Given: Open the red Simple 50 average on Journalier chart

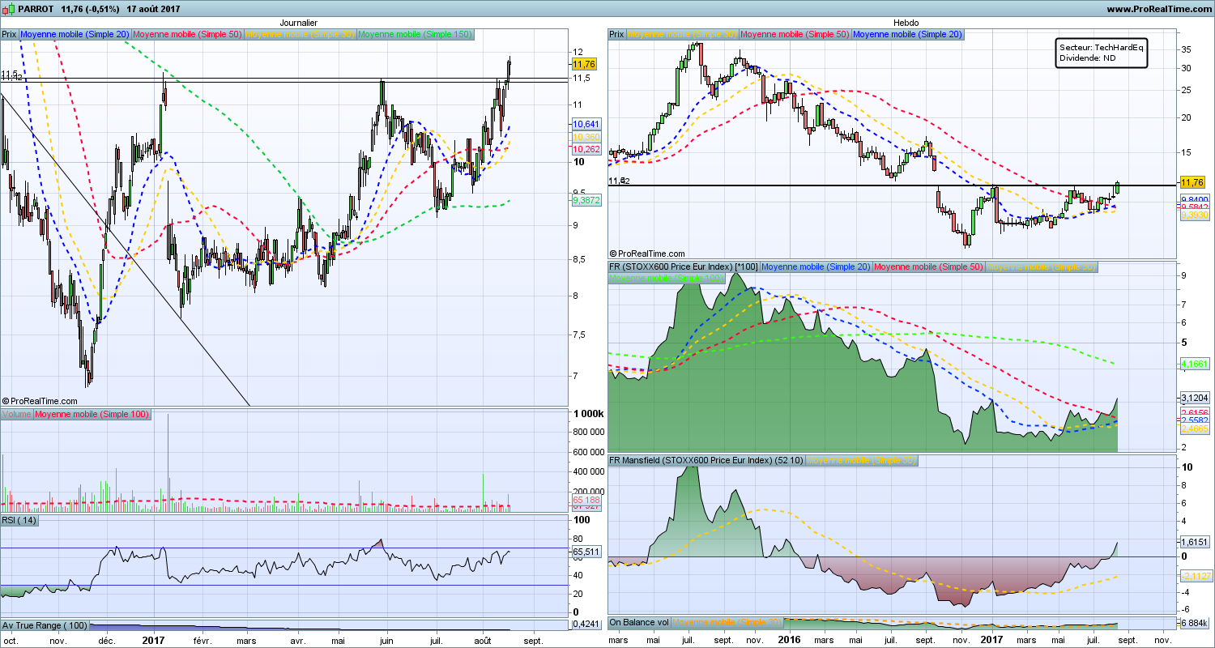Looking at the screenshot, I should [x=186, y=35].
